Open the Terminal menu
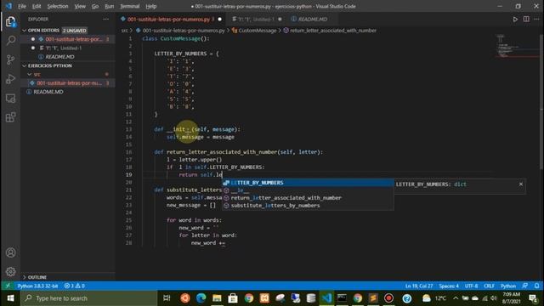544x306 pixels. [x=130, y=6]
